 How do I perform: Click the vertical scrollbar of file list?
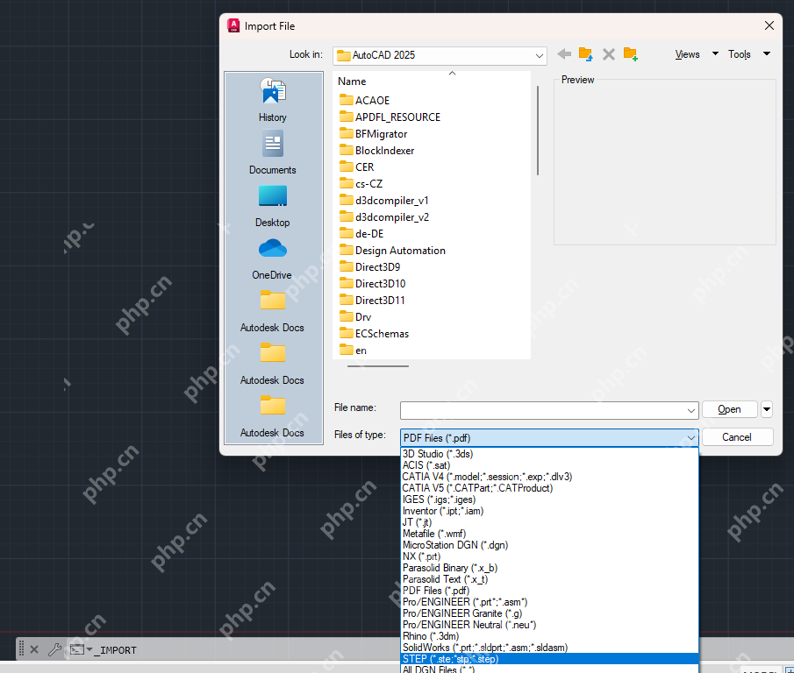point(537,131)
